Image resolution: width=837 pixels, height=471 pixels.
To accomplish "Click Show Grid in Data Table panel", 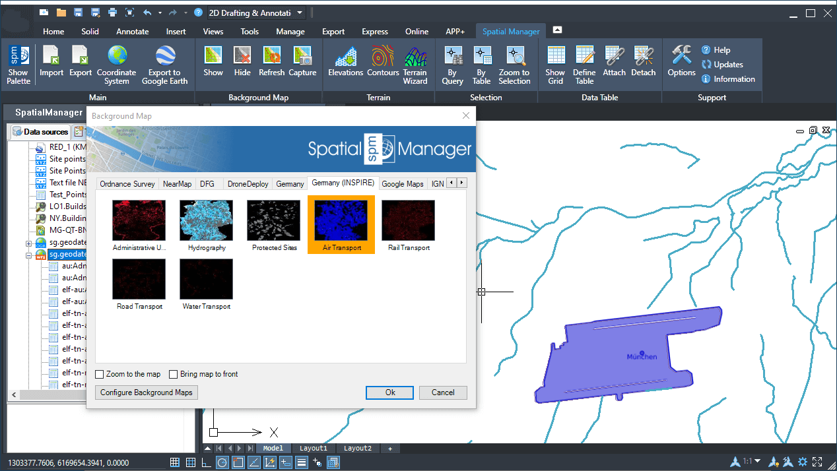I will [x=555, y=65].
